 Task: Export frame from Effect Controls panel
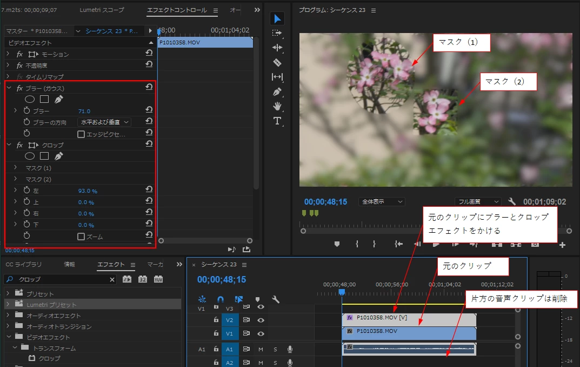click(246, 249)
